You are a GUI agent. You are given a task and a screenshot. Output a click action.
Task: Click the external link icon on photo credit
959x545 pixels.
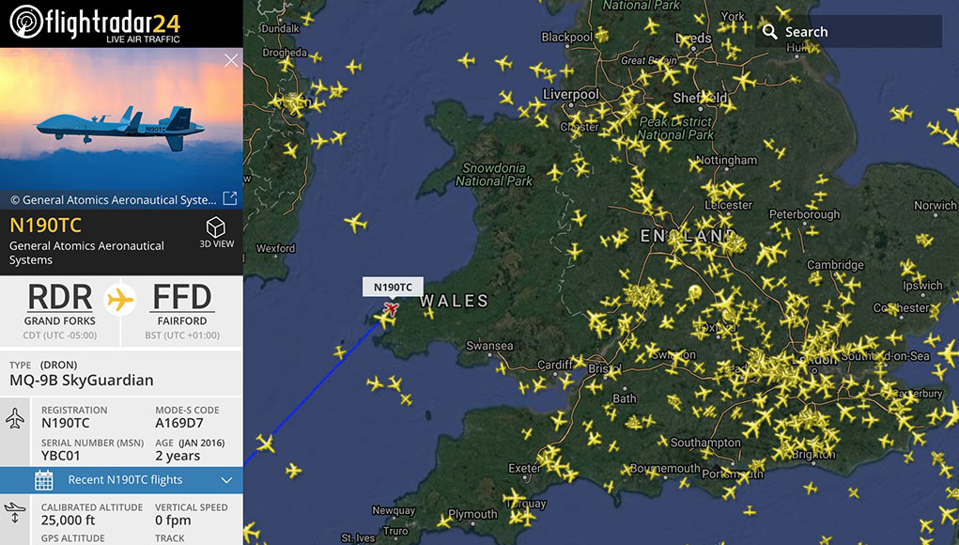(229, 198)
